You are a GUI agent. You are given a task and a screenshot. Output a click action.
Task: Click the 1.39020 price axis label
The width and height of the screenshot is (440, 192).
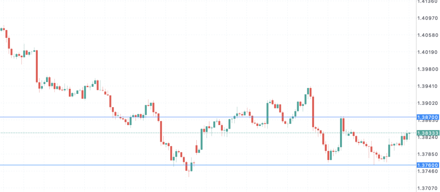pos(428,103)
